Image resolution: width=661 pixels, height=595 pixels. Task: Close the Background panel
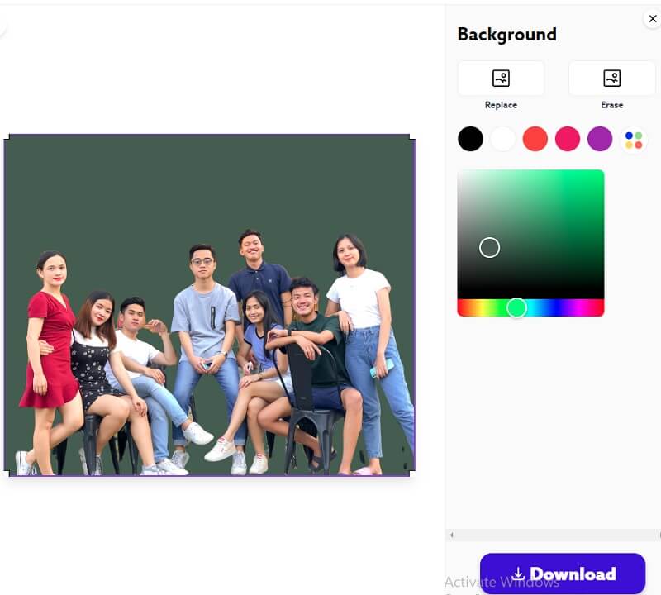click(652, 18)
